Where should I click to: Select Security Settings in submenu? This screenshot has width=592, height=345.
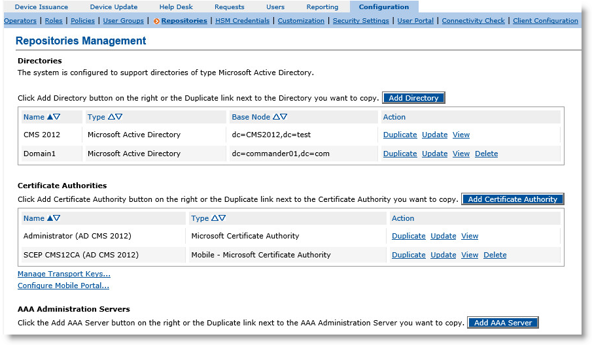tap(360, 21)
